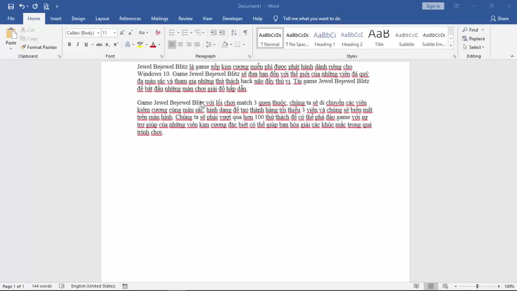This screenshot has width=517, height=291.
Task: Open Print Preview from the Quick Access Toolbar
Action: pyautogui.click(x=46, y=6)
